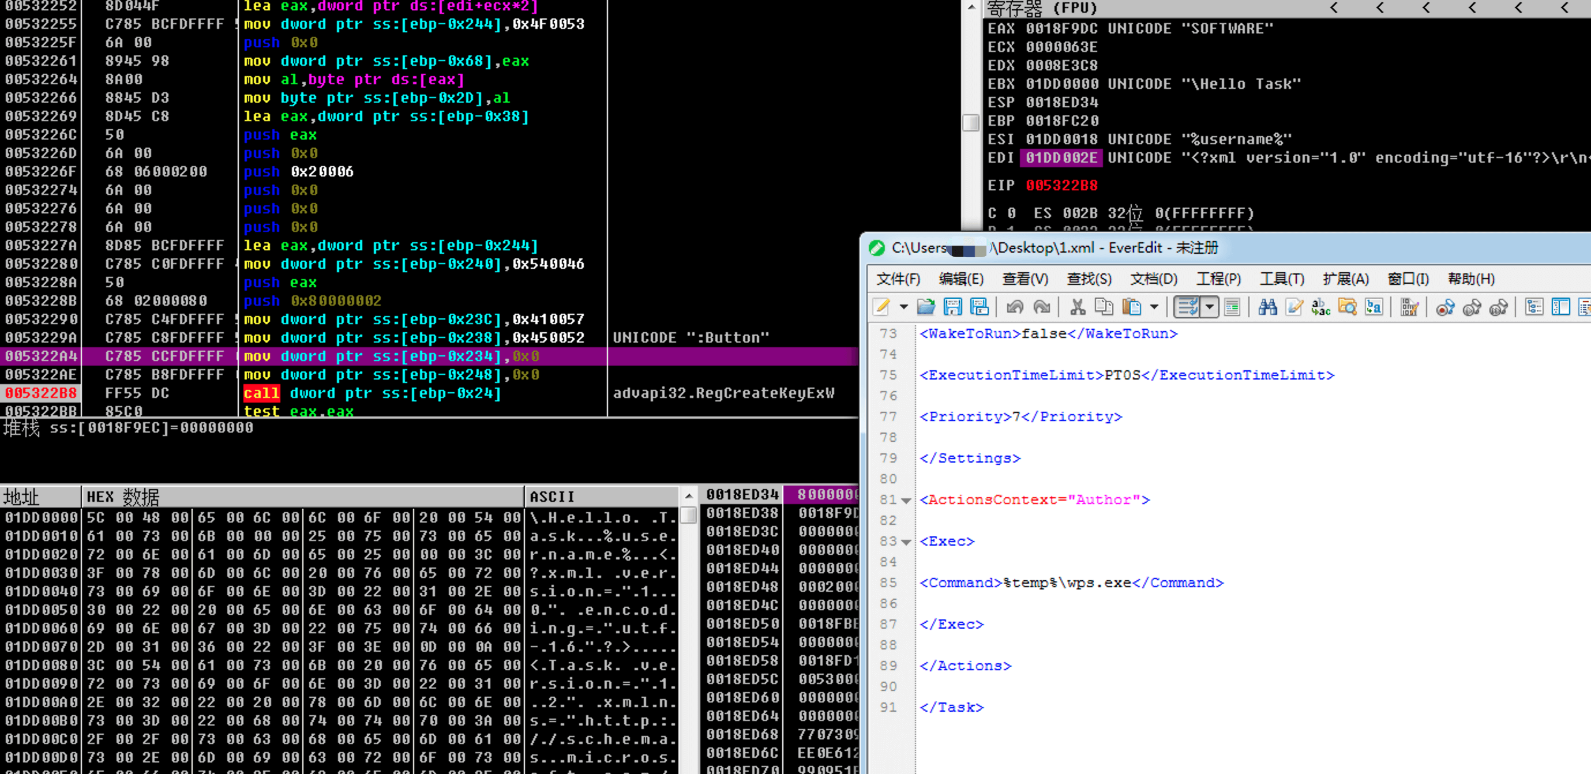
Task: Open the 文件(F) menu
Action: tap(898, 279)
